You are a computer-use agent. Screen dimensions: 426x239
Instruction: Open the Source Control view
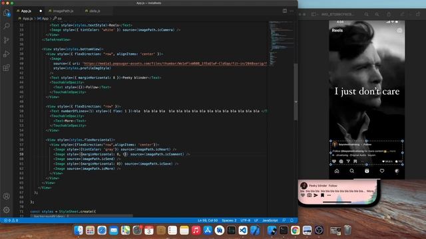click(x=7, y=40)
